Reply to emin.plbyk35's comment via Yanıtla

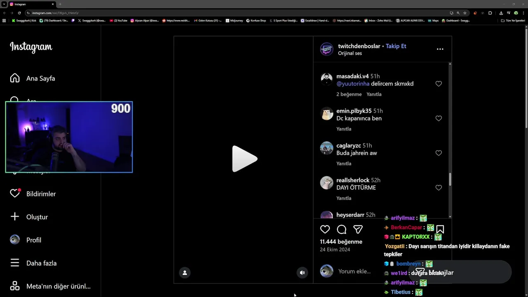[x=344, y=129]
